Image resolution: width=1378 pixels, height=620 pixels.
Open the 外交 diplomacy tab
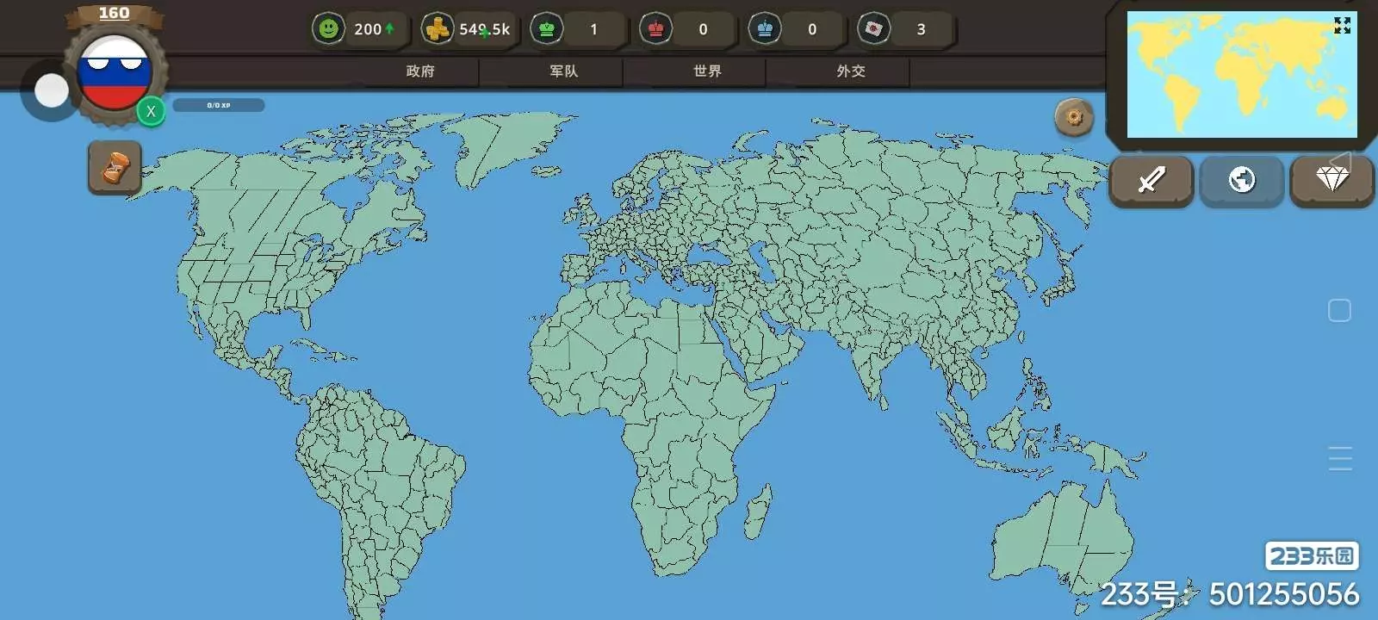click(851, 71)
